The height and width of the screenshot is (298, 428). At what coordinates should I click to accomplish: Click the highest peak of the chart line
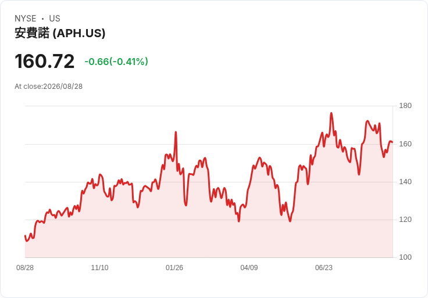(331, 113)
